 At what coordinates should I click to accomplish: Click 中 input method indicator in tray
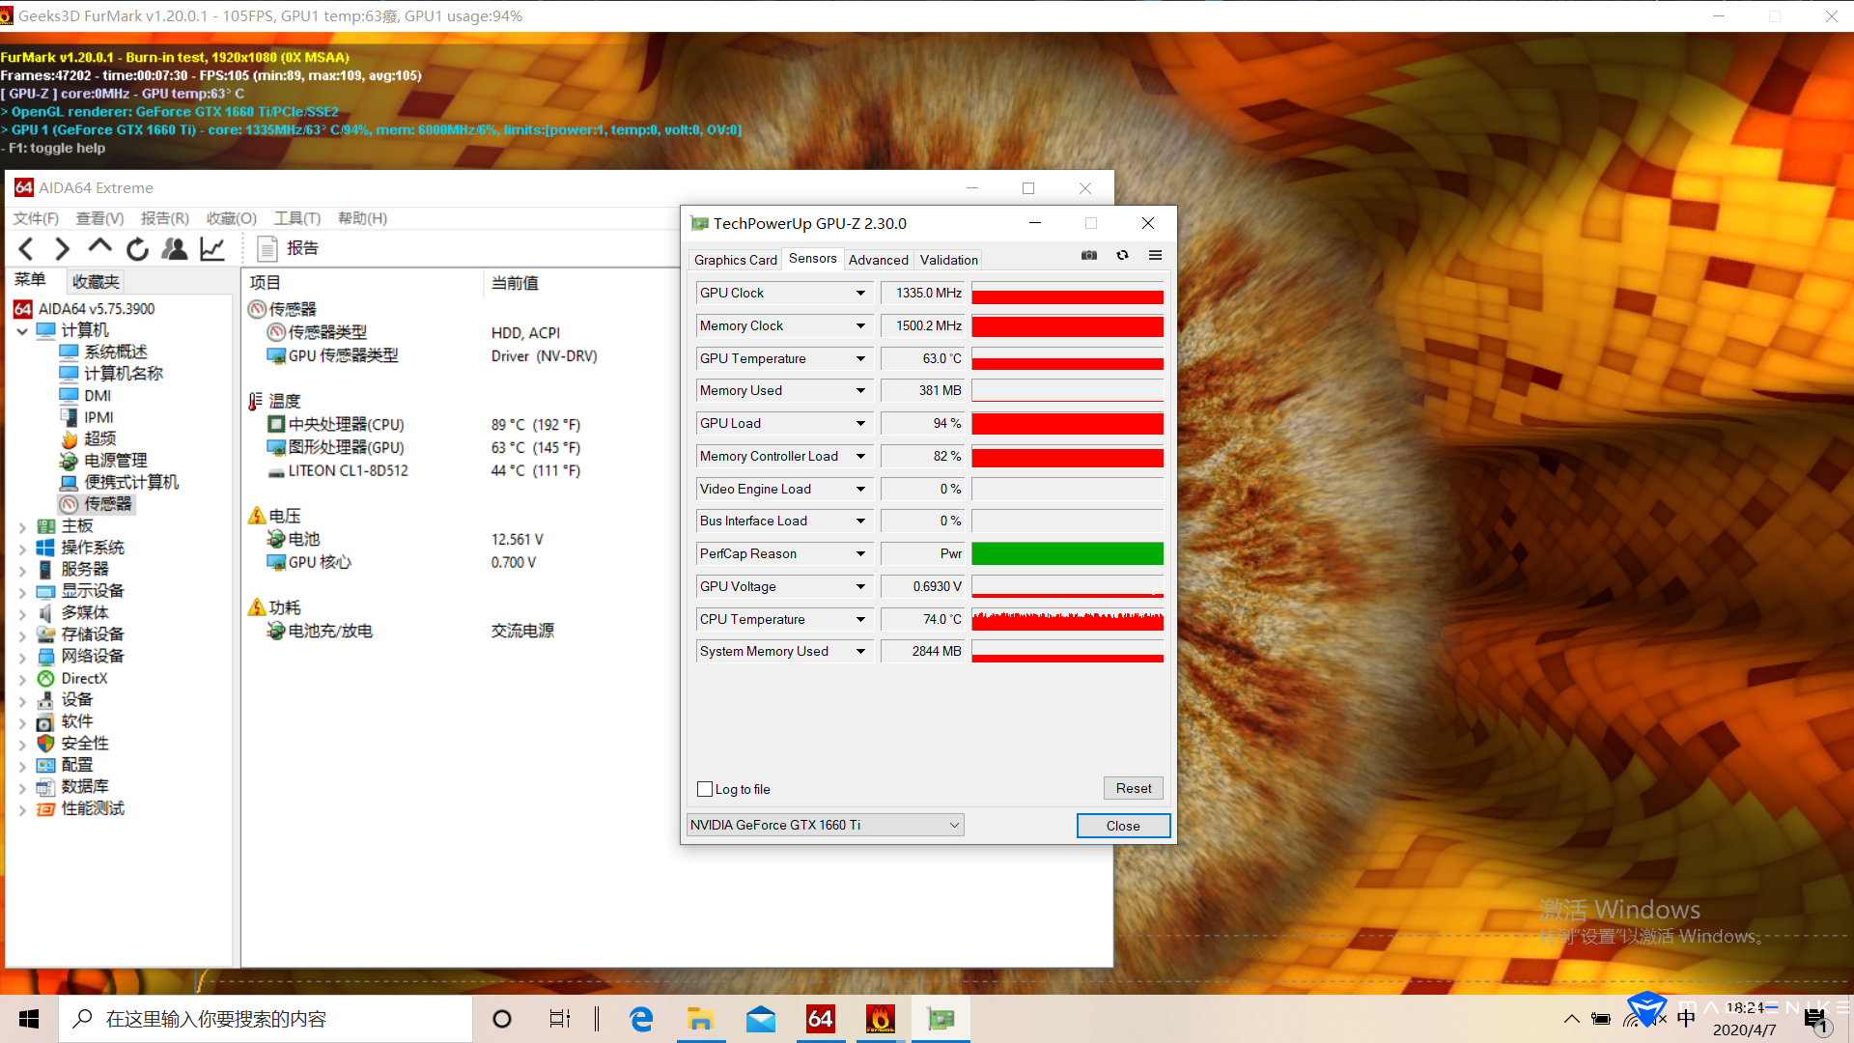1686,1019
